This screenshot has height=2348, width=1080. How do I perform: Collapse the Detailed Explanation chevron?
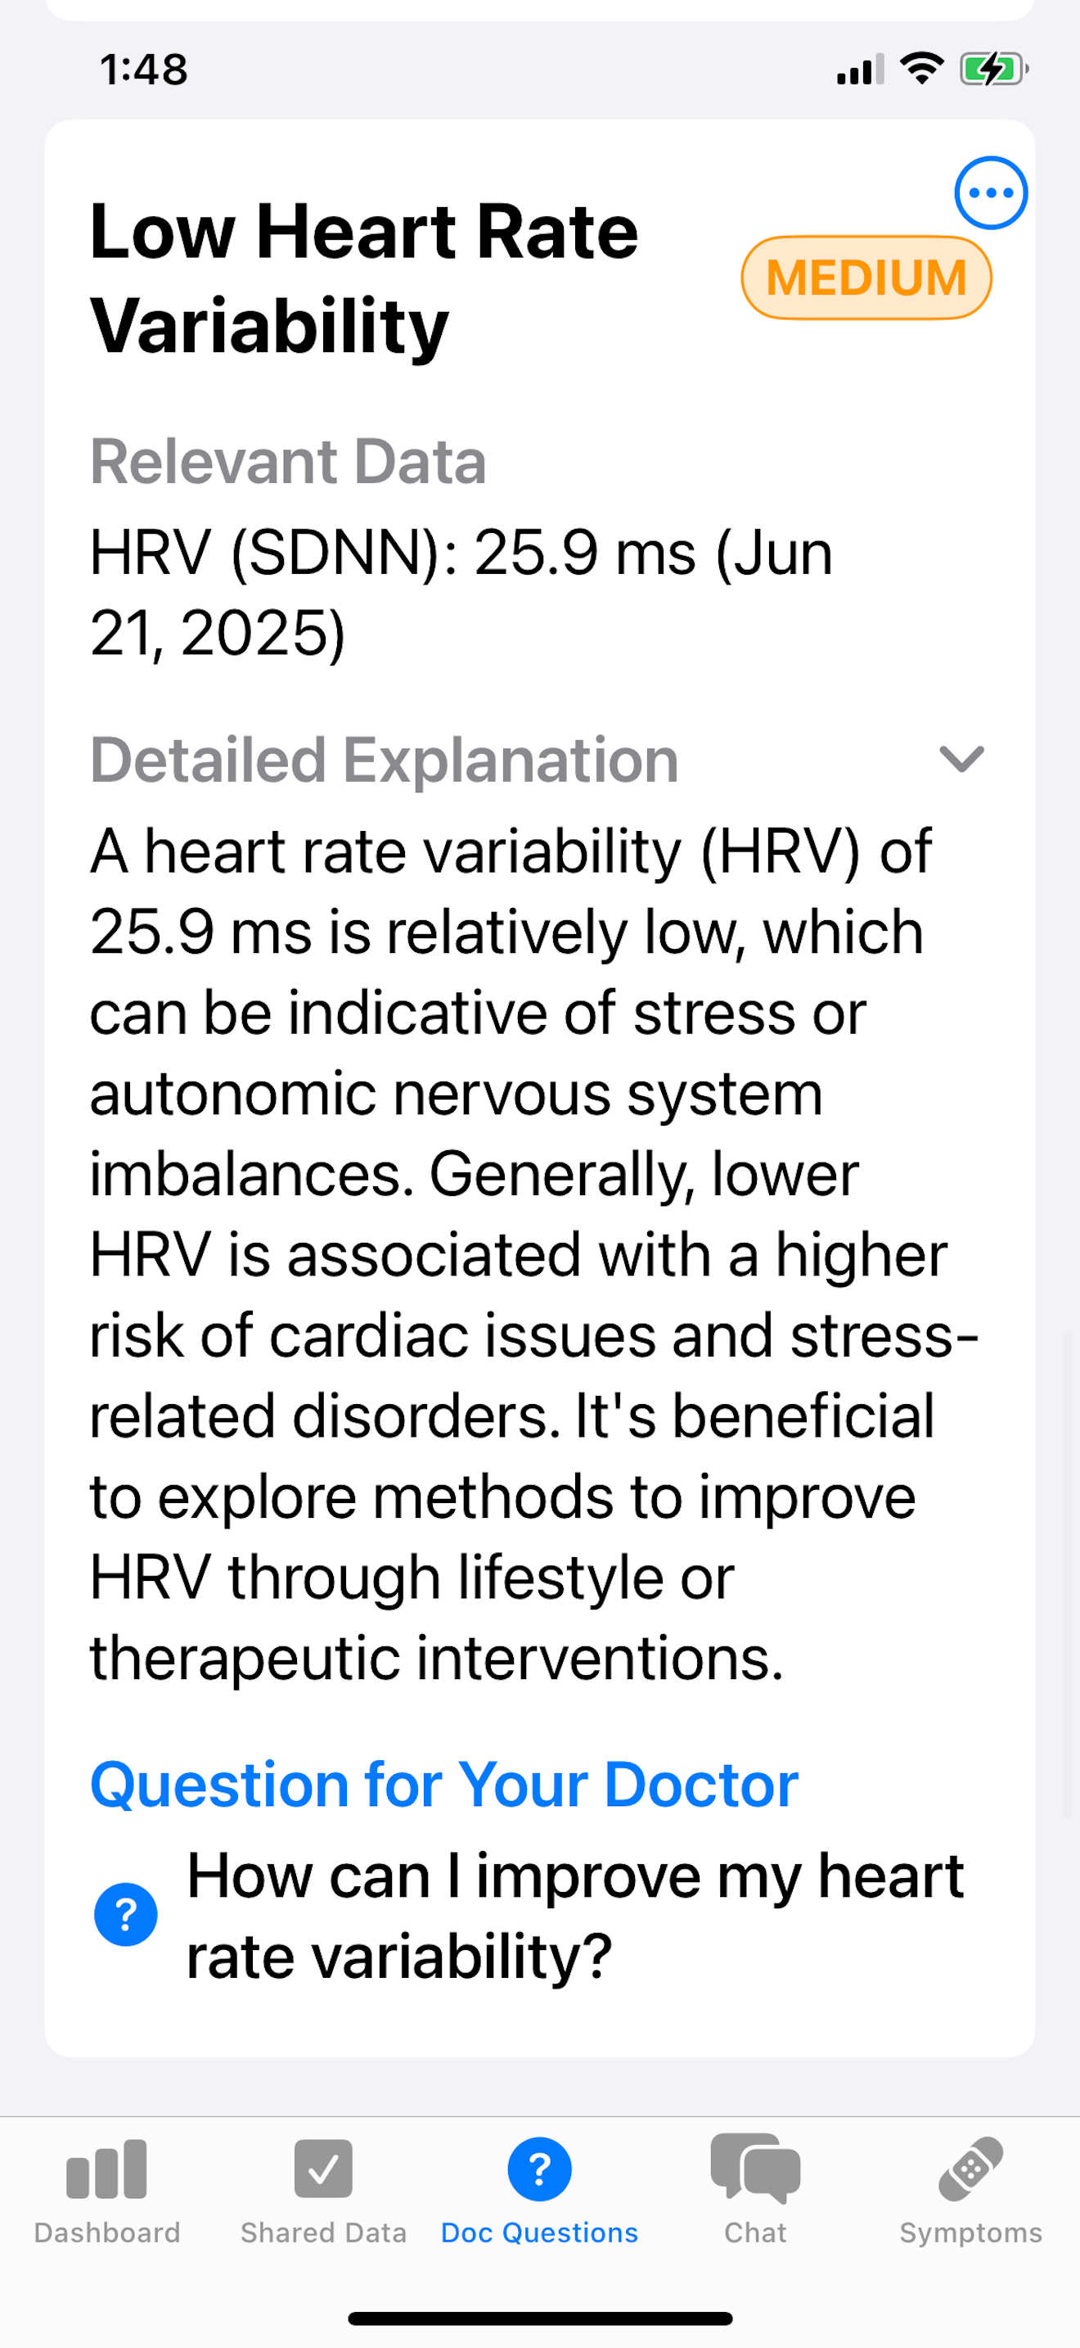tap(961, 759)
